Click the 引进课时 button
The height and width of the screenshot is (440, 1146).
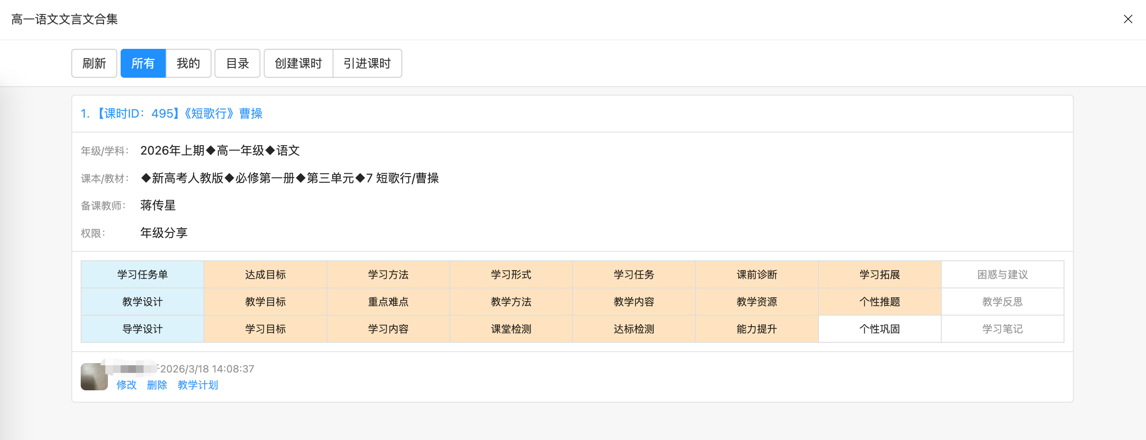(367, 64)
